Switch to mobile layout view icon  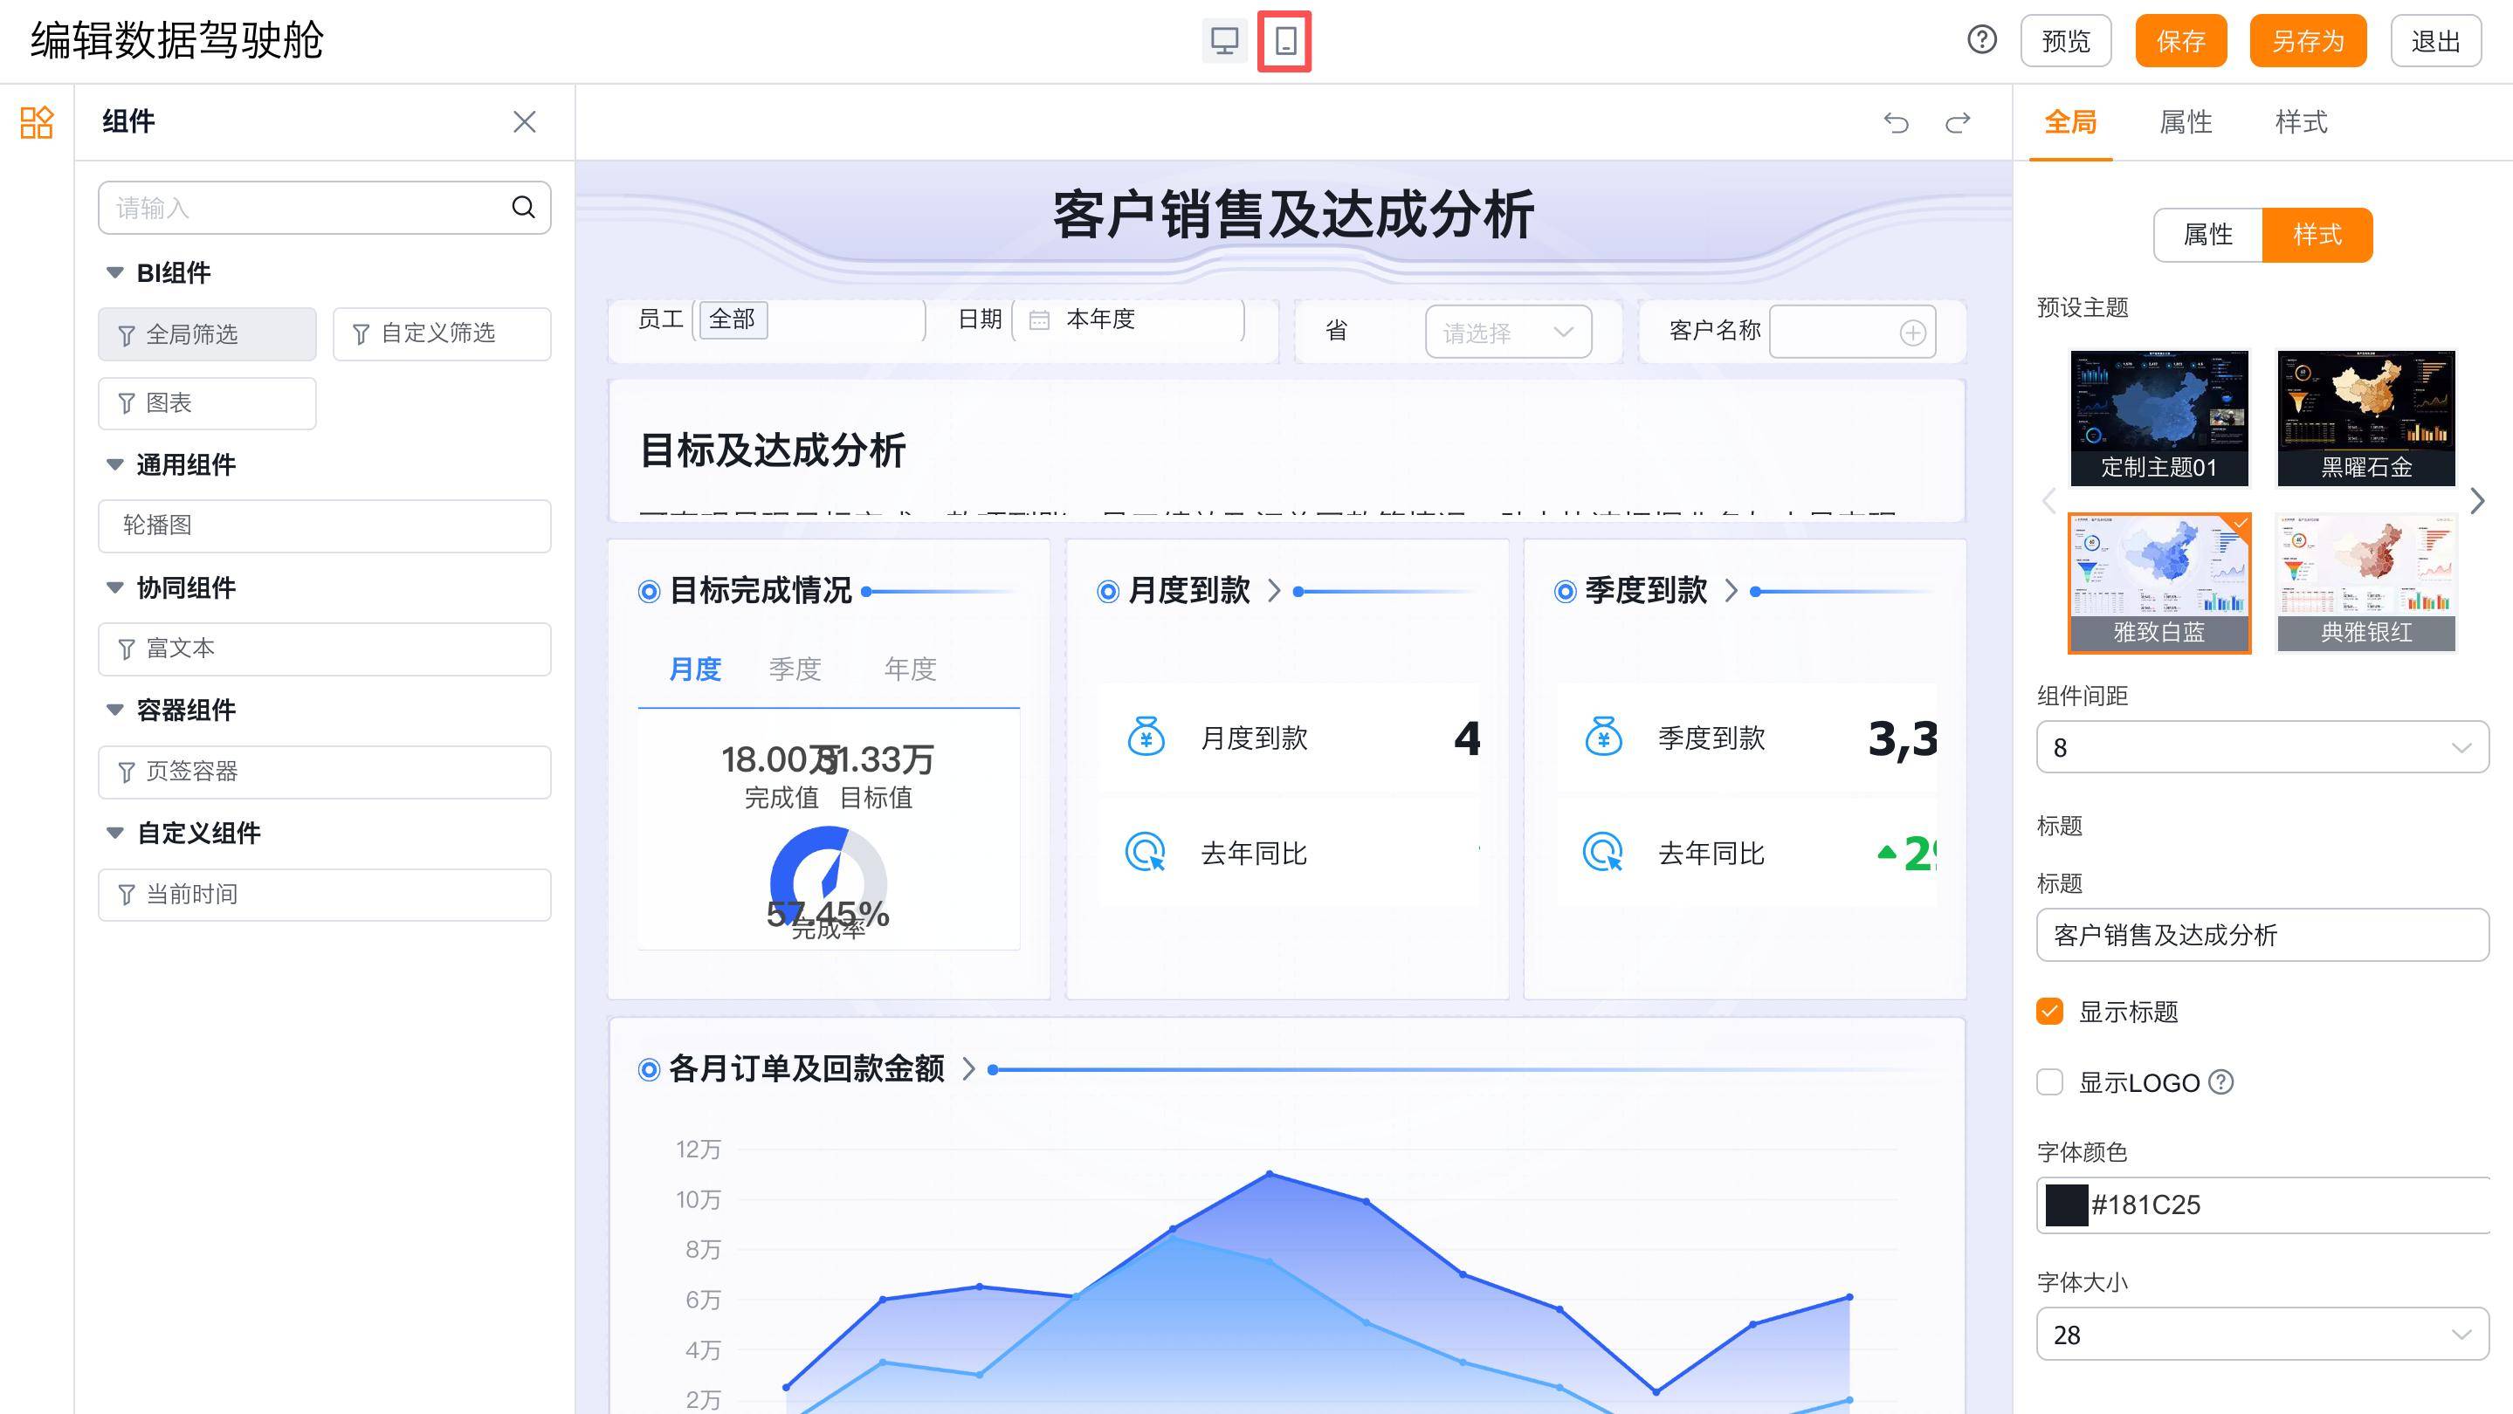(x=1284, y=41)
